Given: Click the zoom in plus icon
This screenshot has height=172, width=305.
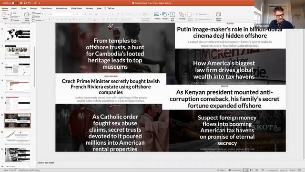Looking at the screenshot, I should coord(286,170).
